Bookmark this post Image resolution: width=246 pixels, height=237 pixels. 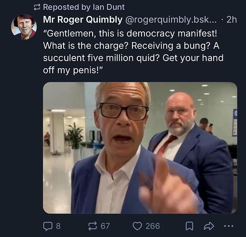(189, 226)
